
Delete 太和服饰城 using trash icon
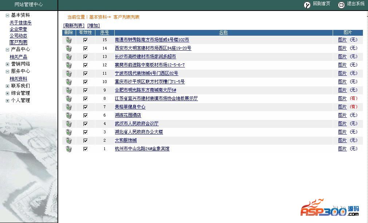[x=68, y=141]
